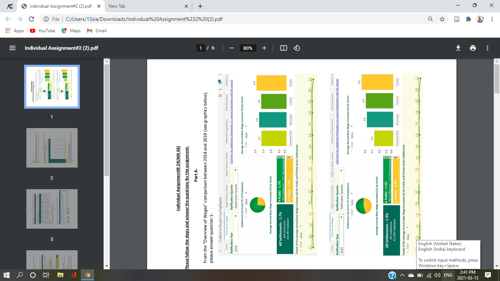Click the "Individual Assignment#2 (HUMA 66)" document heading
The width and height of the screenshot is (500, 281).
point(178,179)
